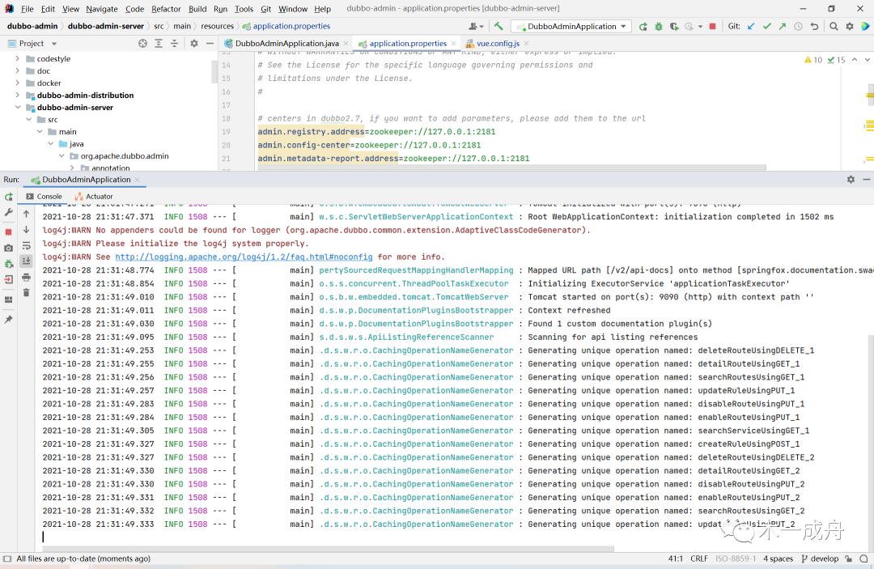Jump up the stack trace in the console

[x=26, y=214]
